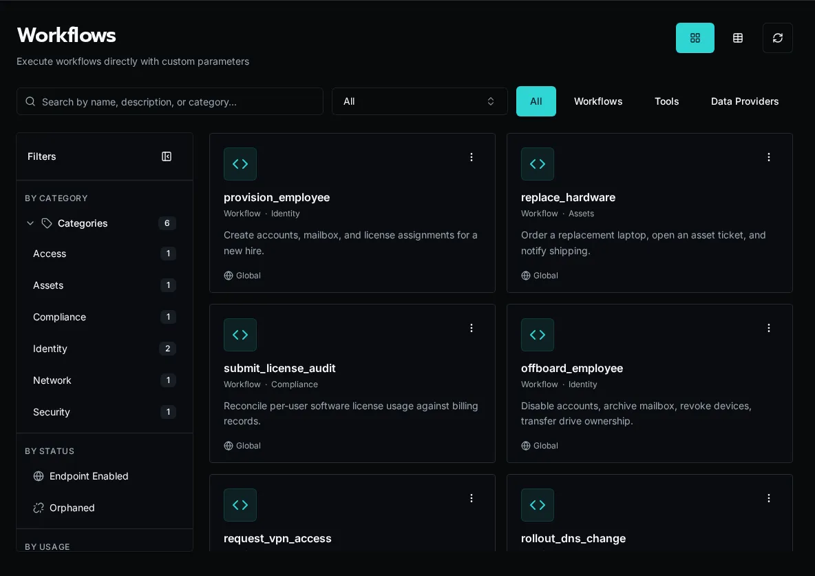Click 'Create accounts, mailbox' description text
This screenshot has height=576, width=815.
coord(350,243)
